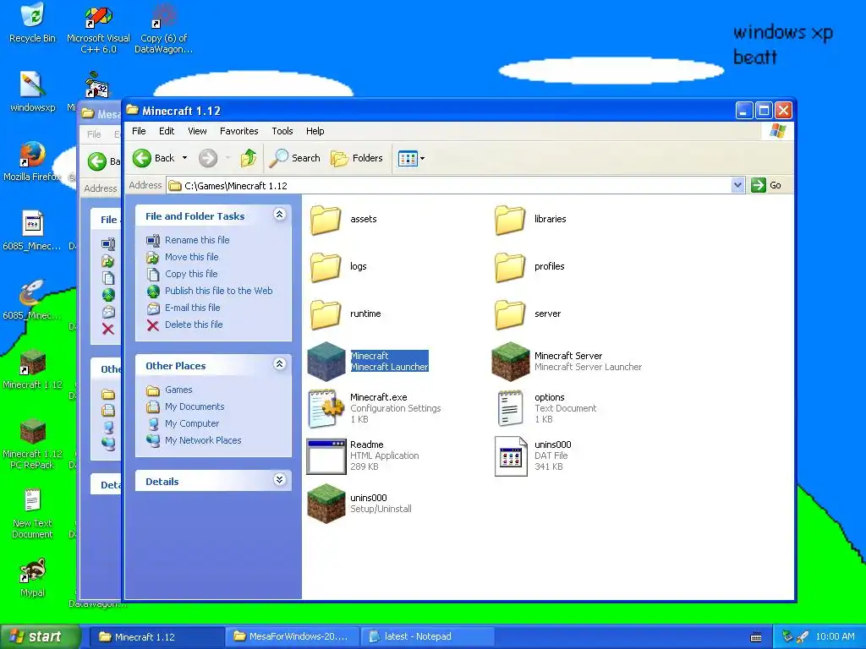
Task: Select the Mozilla Firefox desktop shortcut
Action: [32, 161]
